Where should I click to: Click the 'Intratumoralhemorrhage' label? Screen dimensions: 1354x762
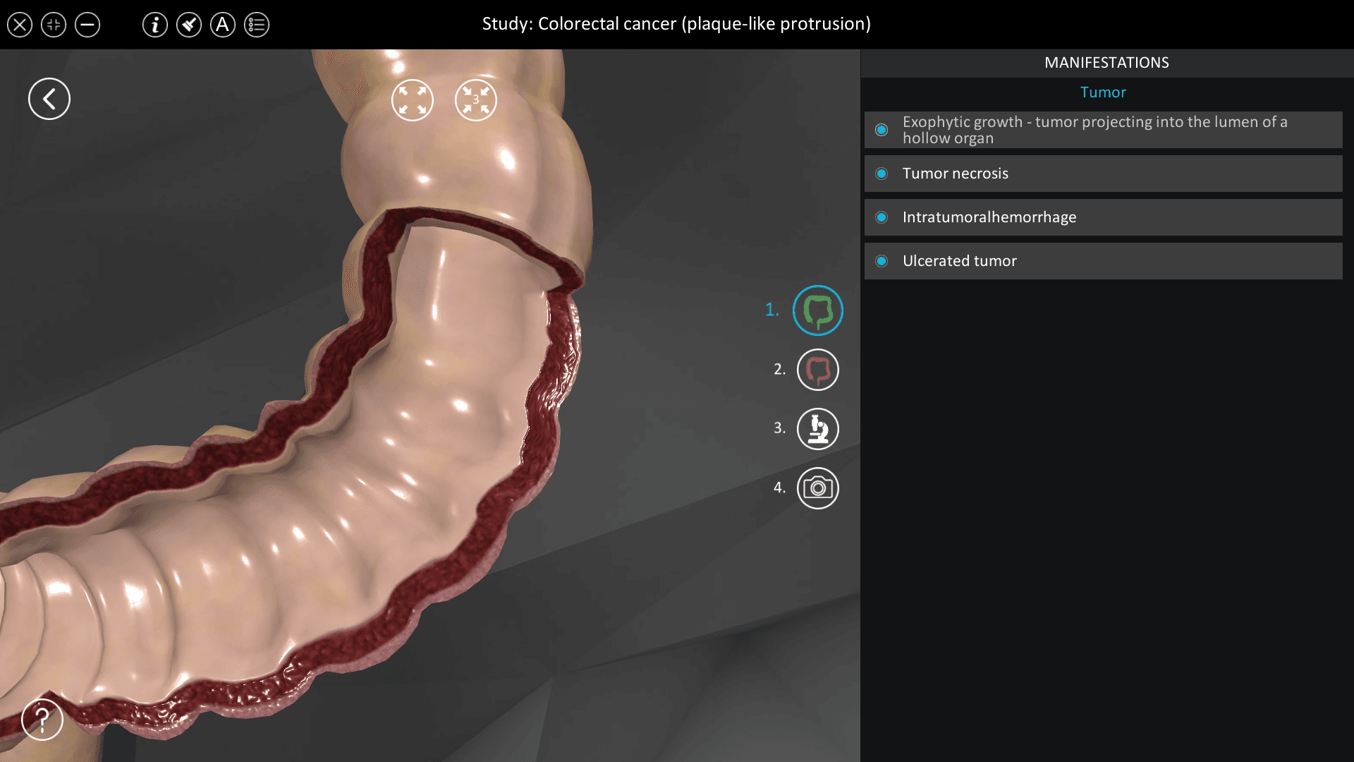989,217
